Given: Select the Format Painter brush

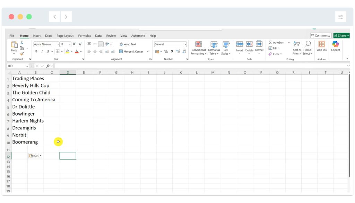Looking at the screenshot, I should pyautogui.click(x=22, y=54).
